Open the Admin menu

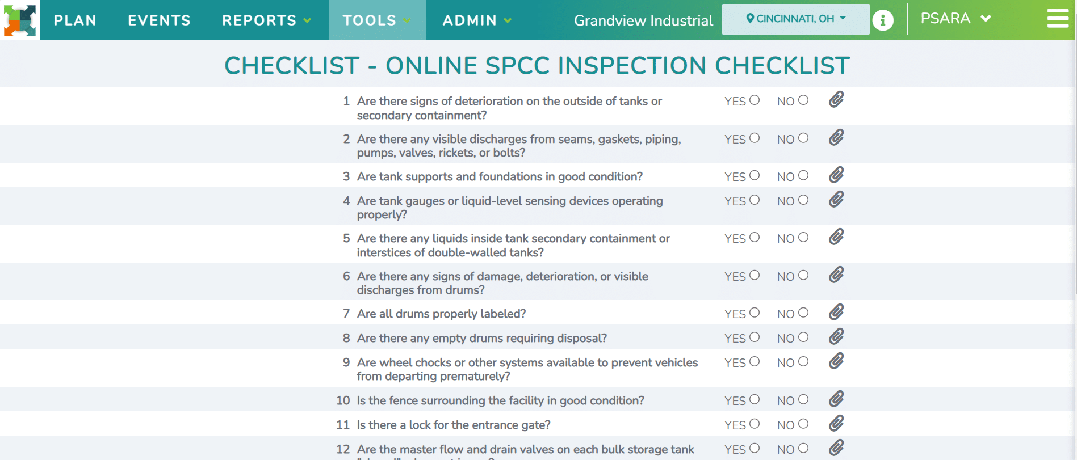477,20
